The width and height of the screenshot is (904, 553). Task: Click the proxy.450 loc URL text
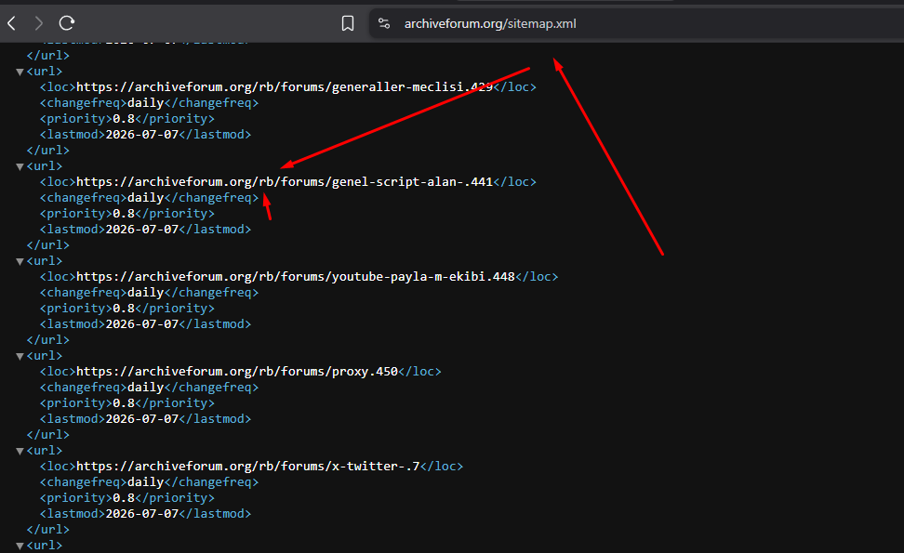237,372
